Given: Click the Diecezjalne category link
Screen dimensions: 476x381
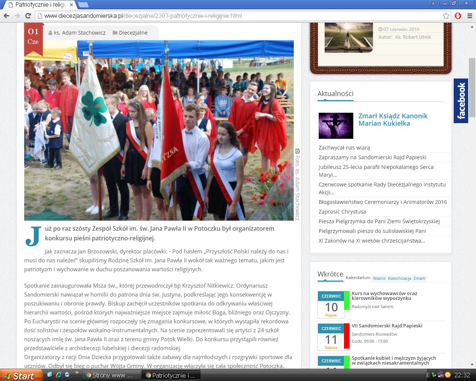Looking at the screenshot, I should [133, 33].
